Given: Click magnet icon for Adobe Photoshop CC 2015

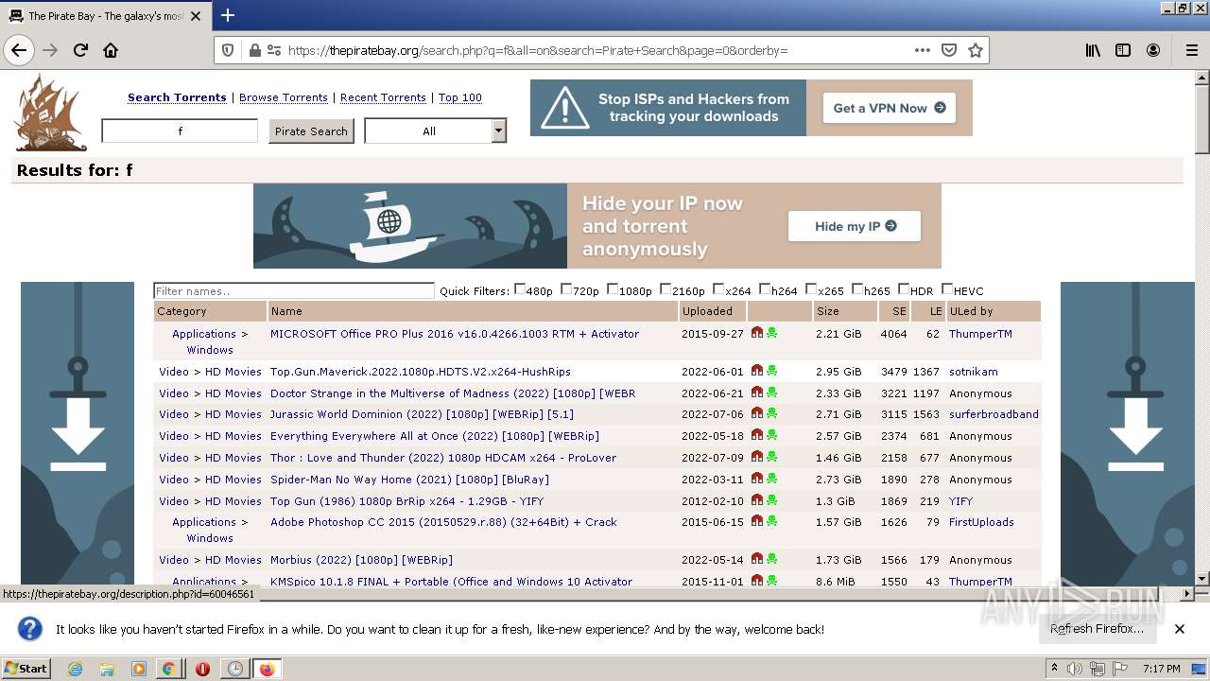Looking at the screenshot, I should pos(757,521).
